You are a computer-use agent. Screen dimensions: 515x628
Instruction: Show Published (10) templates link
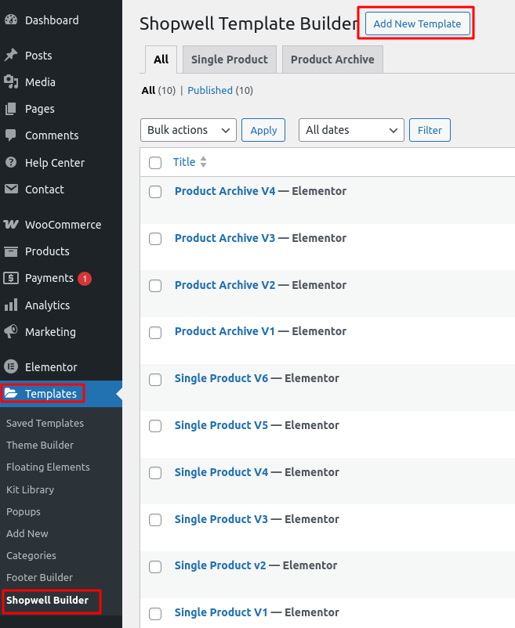click(220, 91)
